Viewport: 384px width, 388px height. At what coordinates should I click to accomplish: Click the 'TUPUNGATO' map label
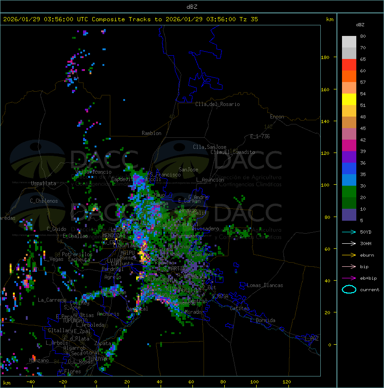click(75, 320)
